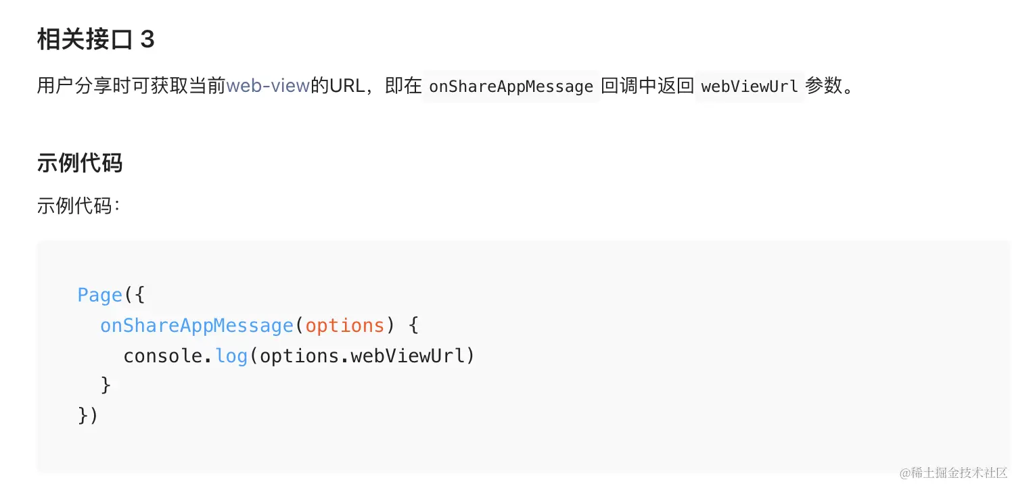Click the bold 示例代码 subheading
This screenshot has width=1012, height=484.
point(80,164)
